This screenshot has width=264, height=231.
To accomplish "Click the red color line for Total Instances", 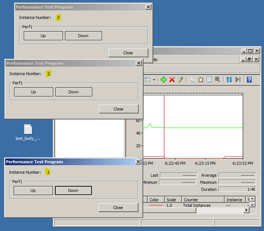I will tap(156, 205).
